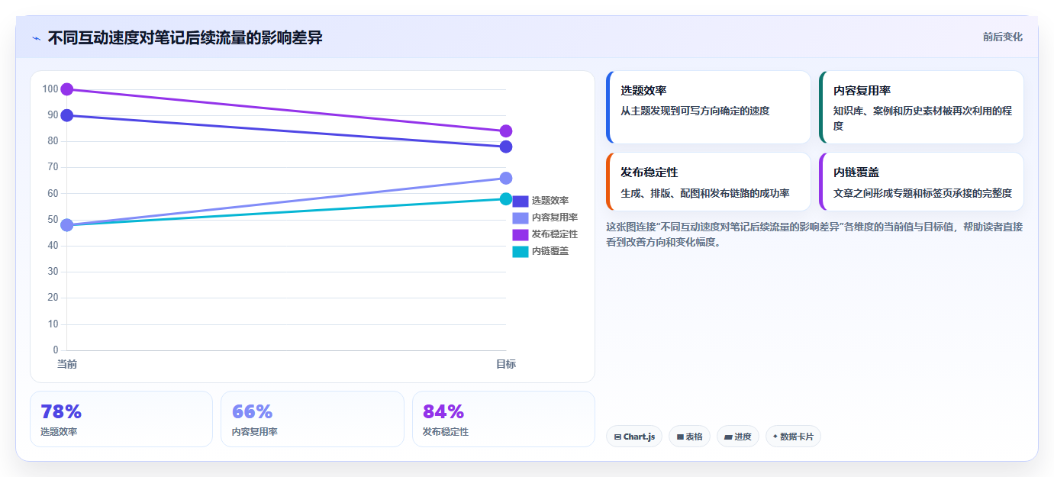This screenshot has width=1054, height=477.
Task: Click the icon inside the 进度 chip
Action: point(728,437)
